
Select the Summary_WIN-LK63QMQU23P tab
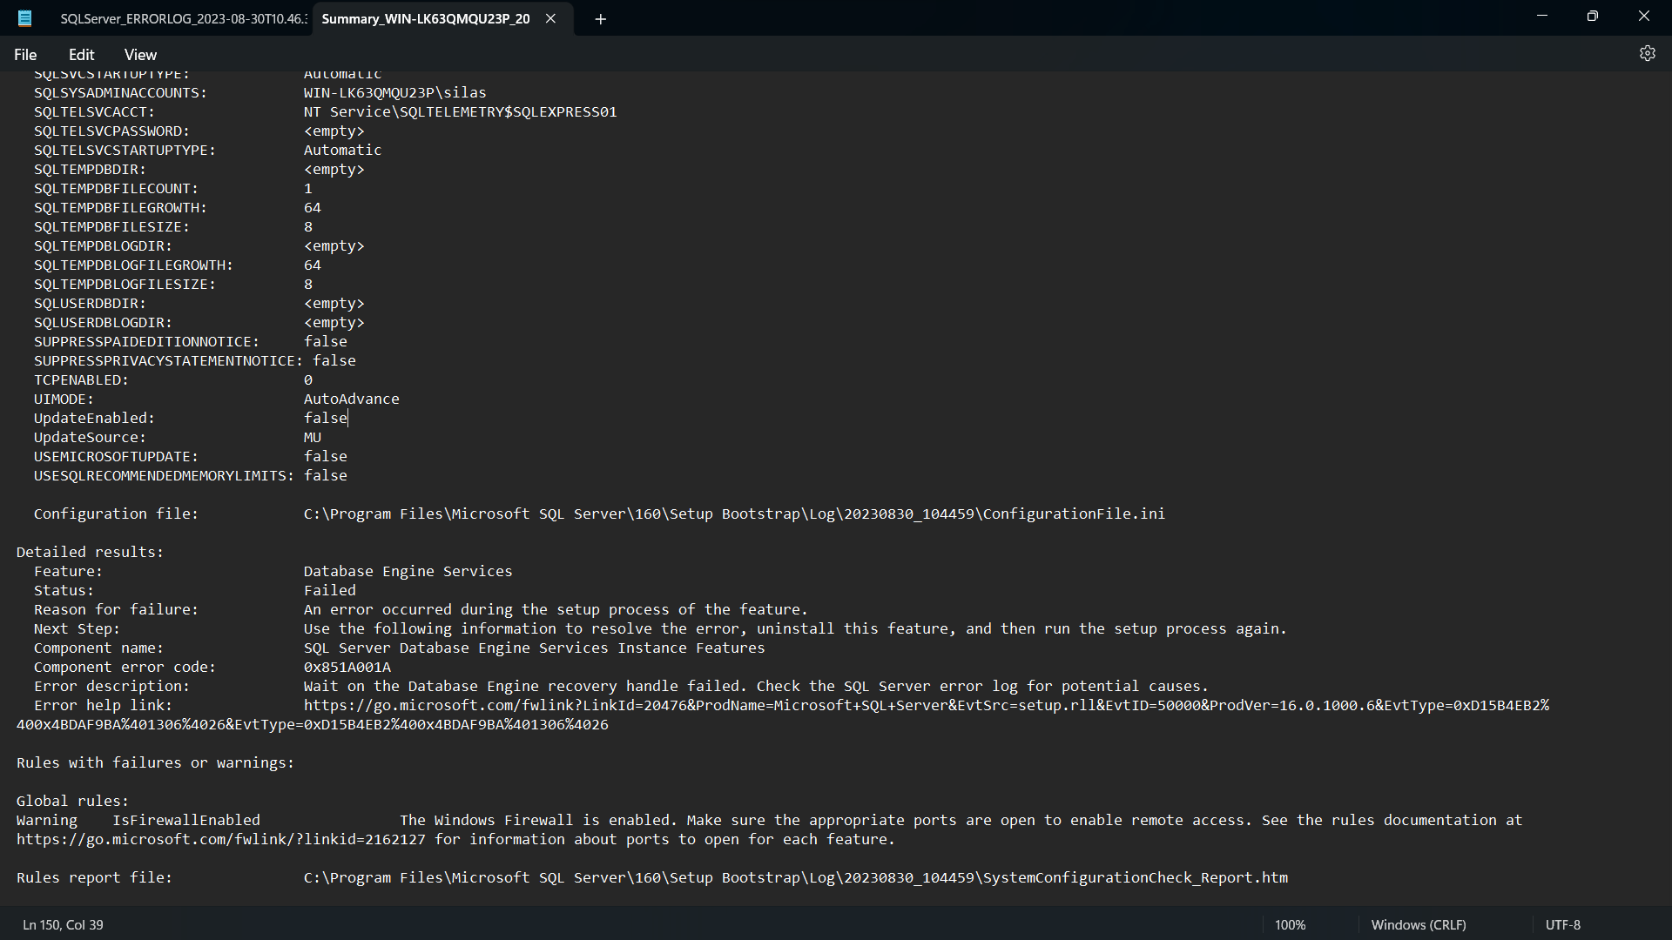[x=425, y=19]
